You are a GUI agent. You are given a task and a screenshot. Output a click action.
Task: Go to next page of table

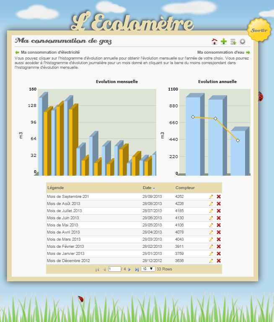129,270
